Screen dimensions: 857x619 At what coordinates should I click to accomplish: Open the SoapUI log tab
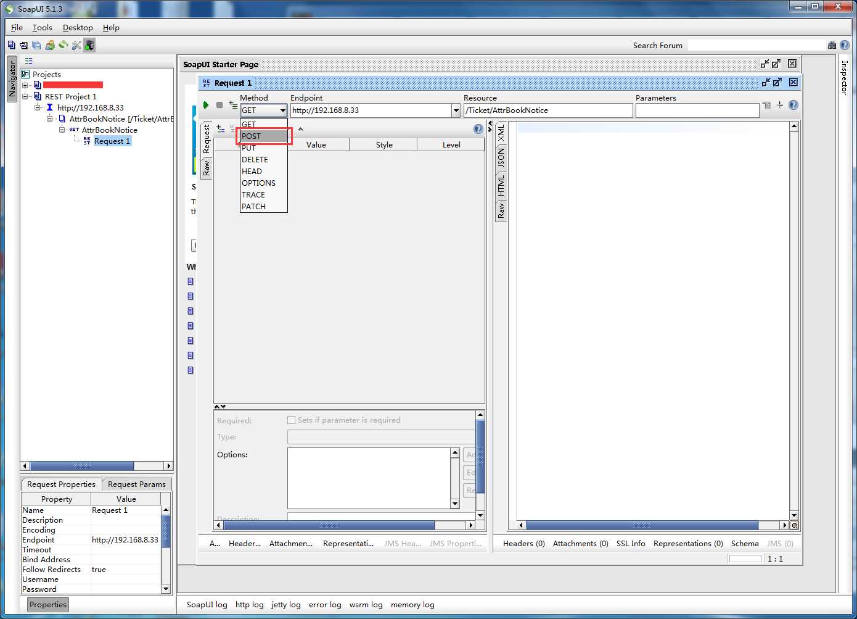point(207,605)
